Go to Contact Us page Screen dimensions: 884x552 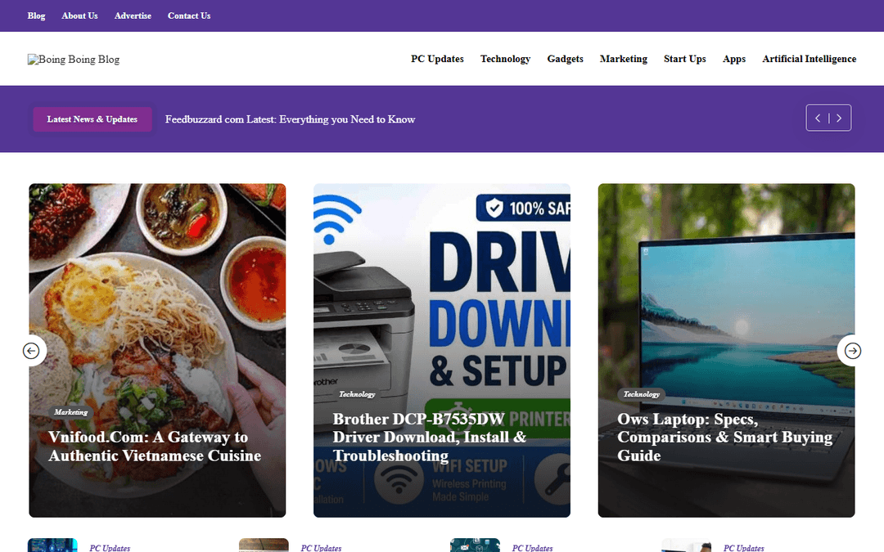tap(189, 16)
